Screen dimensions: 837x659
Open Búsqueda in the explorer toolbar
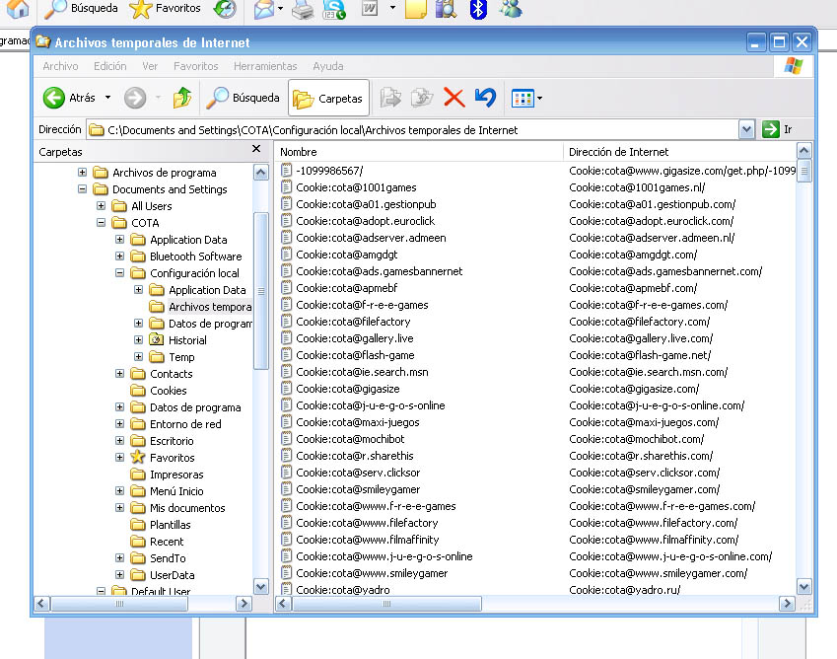coord(243,98)
